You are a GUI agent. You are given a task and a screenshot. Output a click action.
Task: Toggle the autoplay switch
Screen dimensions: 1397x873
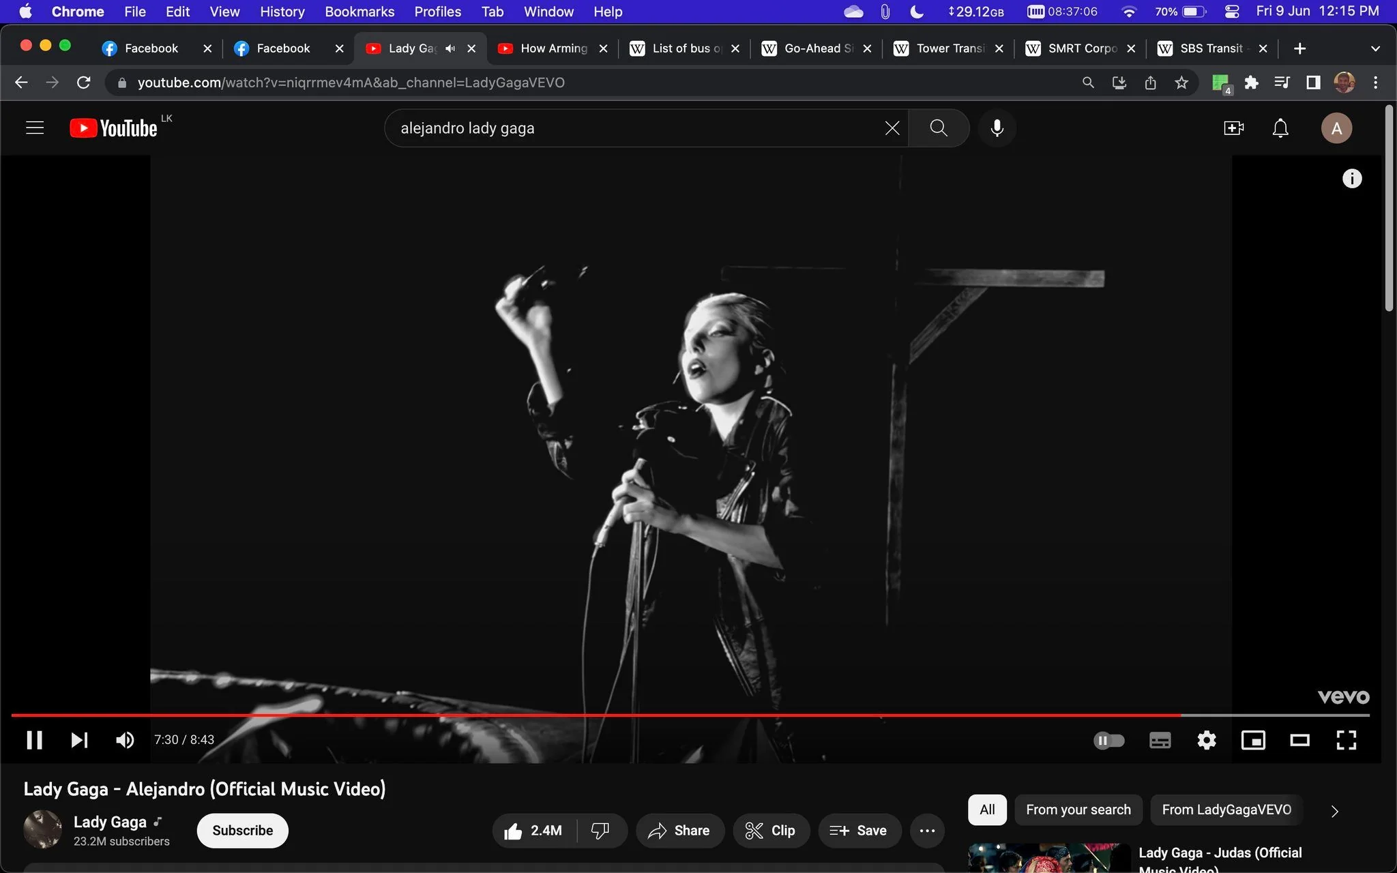click(x=1108, y=740)
